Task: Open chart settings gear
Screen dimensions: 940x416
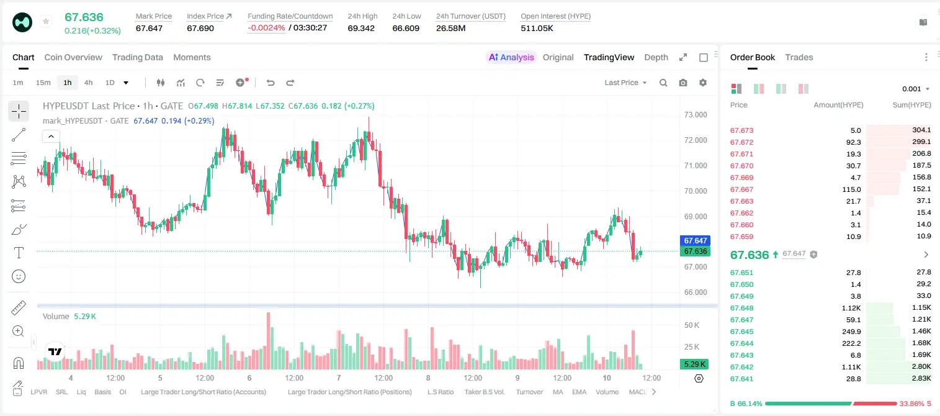Action: [703, 83]
